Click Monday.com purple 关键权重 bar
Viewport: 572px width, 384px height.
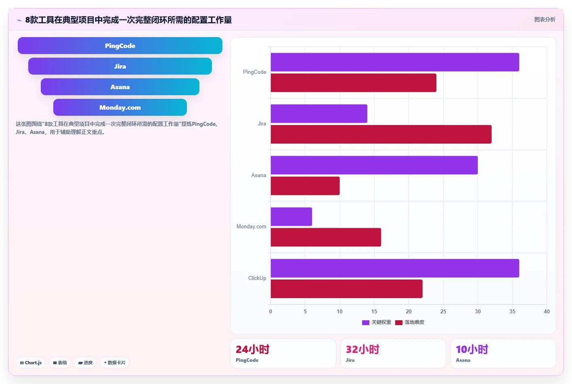pyautogui.click(x=291, y=217)
